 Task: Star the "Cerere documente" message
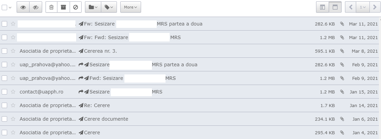coord(13,119)
